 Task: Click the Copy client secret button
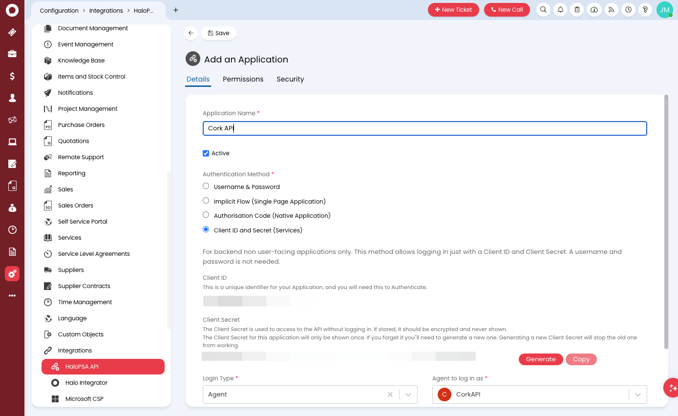point(581,359)
